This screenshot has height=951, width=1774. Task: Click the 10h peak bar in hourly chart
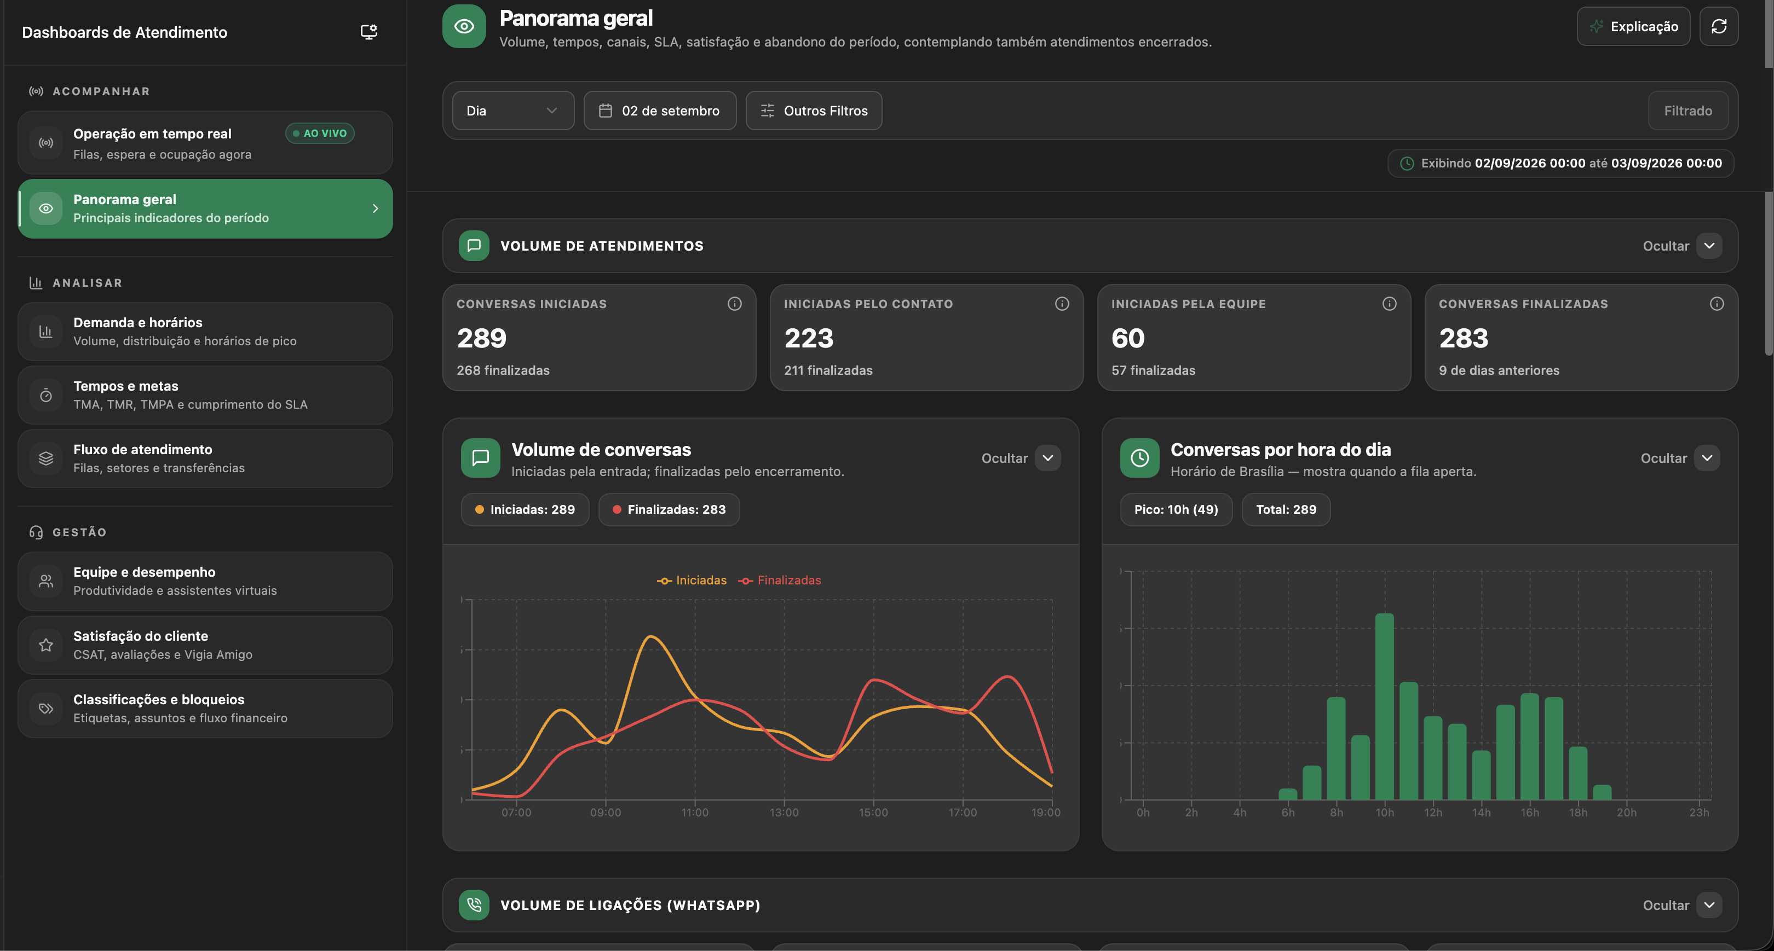tap(1384, 706)
